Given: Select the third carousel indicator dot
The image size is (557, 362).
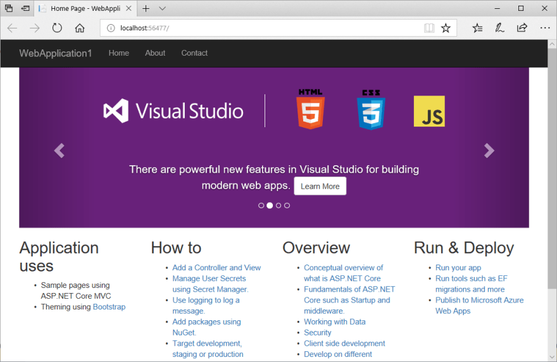Looking at the screenshot, I should pos(278,206).
